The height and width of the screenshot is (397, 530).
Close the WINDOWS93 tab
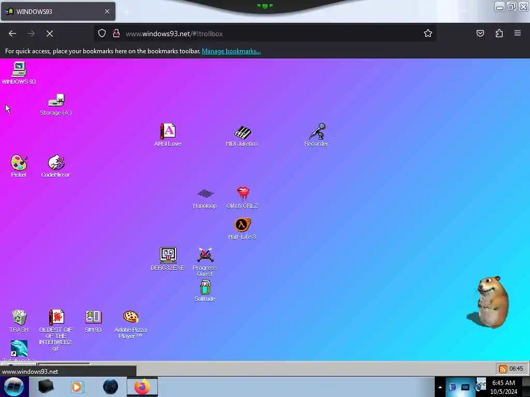pos(107,11)
